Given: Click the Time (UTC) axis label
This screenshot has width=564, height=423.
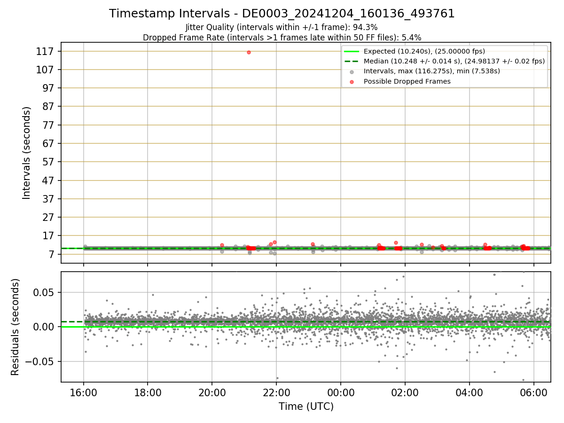Looking at the screenshot, I should 306,406.
